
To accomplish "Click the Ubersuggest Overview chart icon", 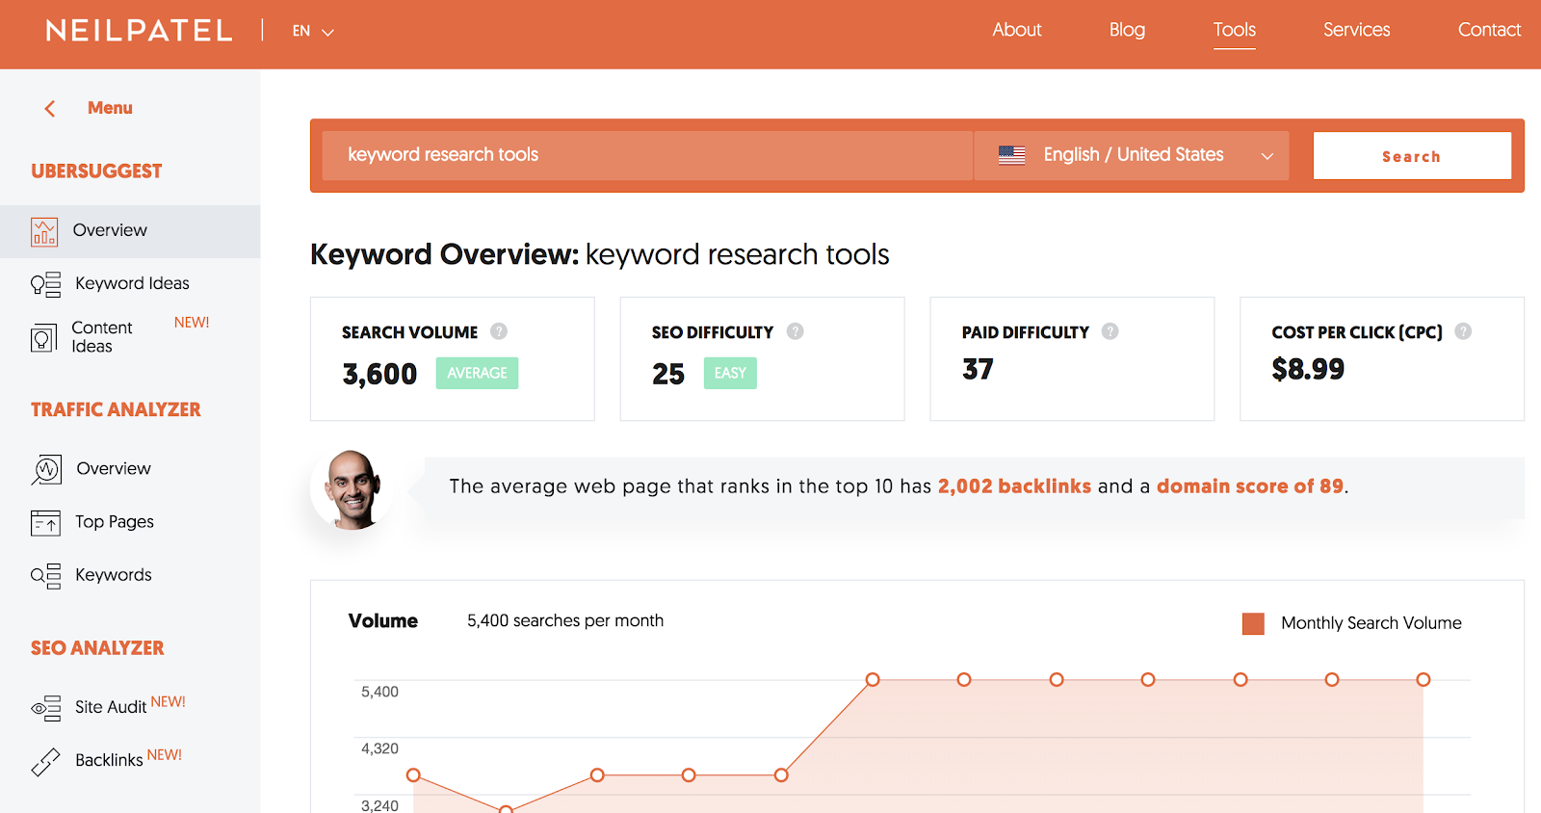I will pos(44,231).
